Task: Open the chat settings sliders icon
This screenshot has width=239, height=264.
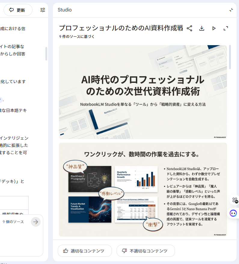Action: point(43,10)
